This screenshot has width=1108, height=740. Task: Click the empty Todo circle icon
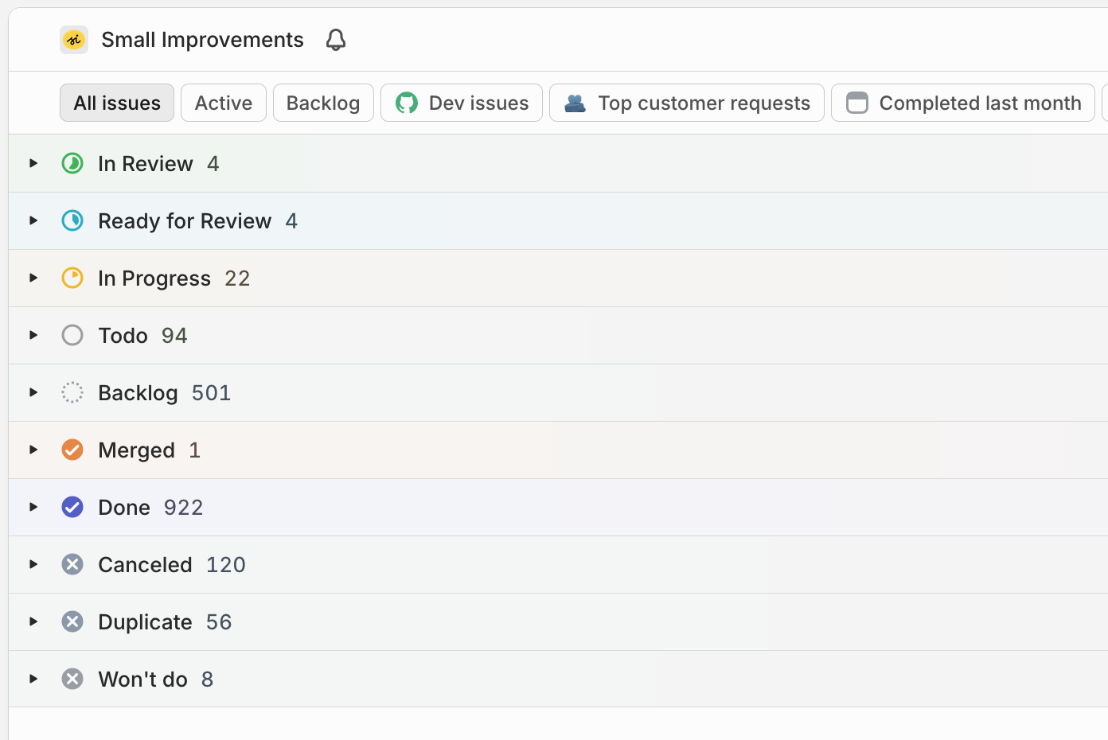(x=72, y=336)
